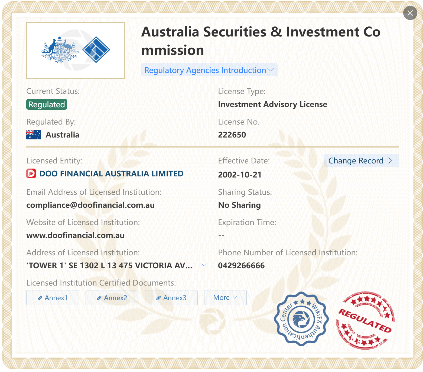Click the Australia flag icon

click(34, 135)
